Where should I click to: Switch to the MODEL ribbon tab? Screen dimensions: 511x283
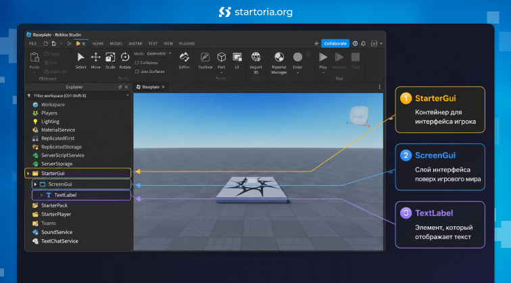tap(116, 43)
